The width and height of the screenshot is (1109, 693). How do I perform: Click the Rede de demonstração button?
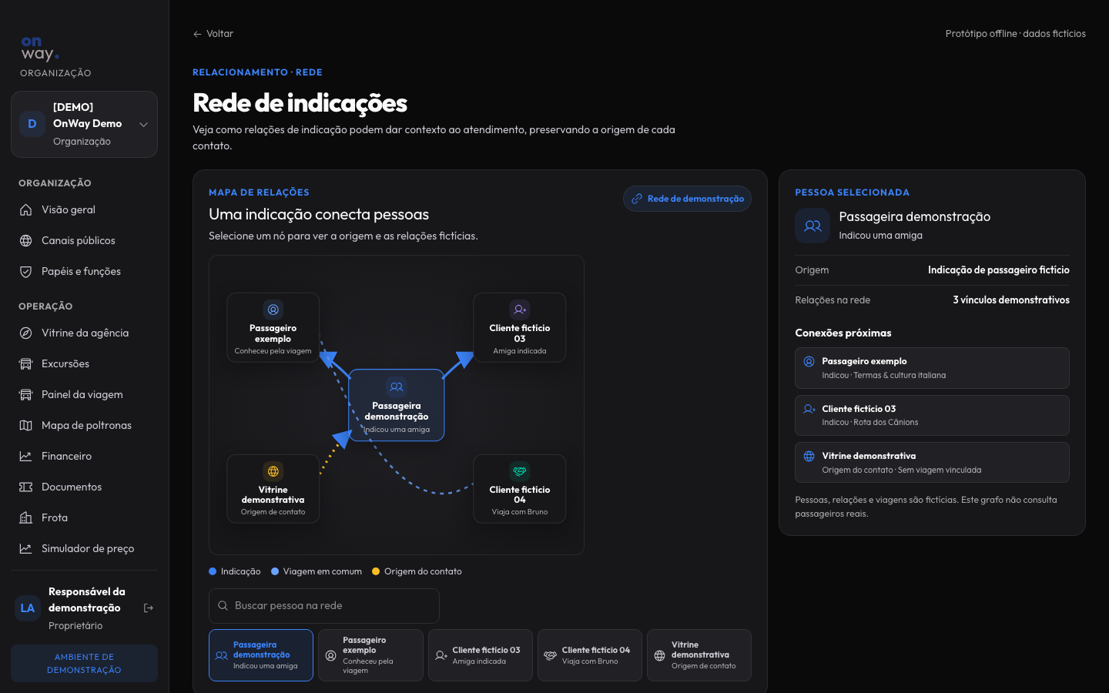click(x=687, y=199)
